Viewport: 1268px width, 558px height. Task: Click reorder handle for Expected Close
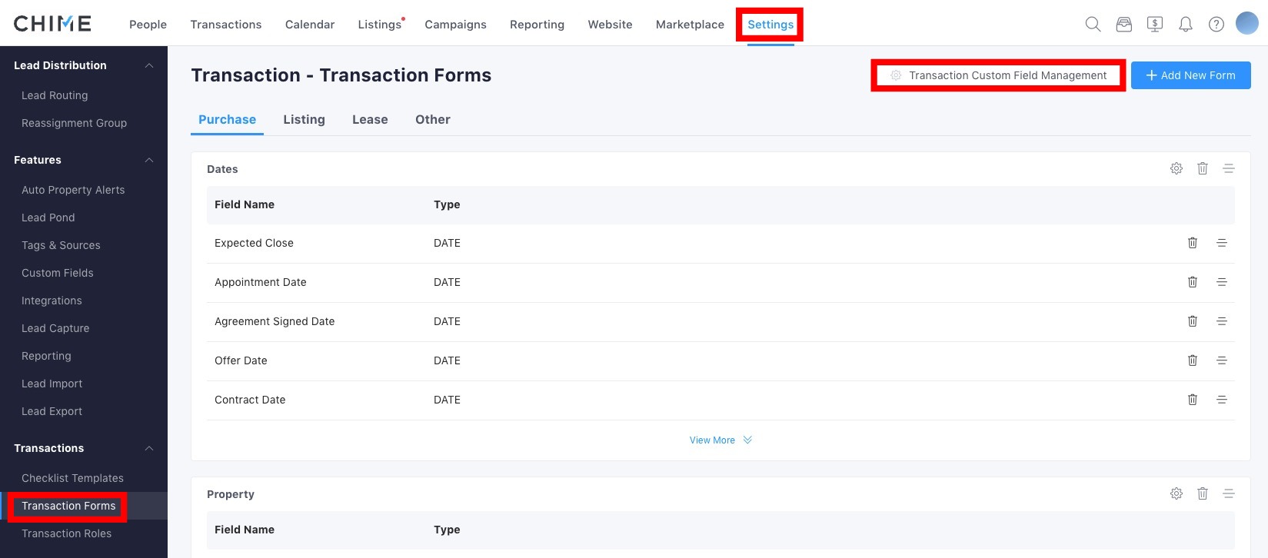pos(1222,243)
